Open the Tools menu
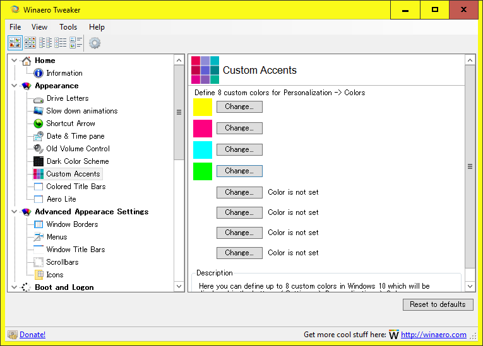Viewport: 483px width, 346px height. coord(68,27)
